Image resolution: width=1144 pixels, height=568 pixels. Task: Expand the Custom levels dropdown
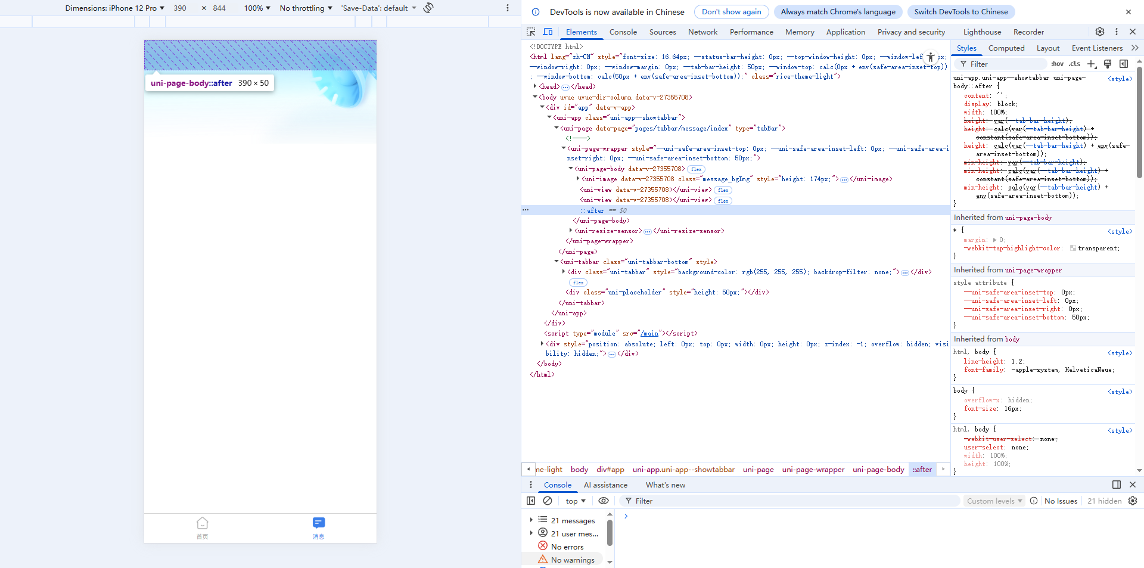tap(994, 501)
